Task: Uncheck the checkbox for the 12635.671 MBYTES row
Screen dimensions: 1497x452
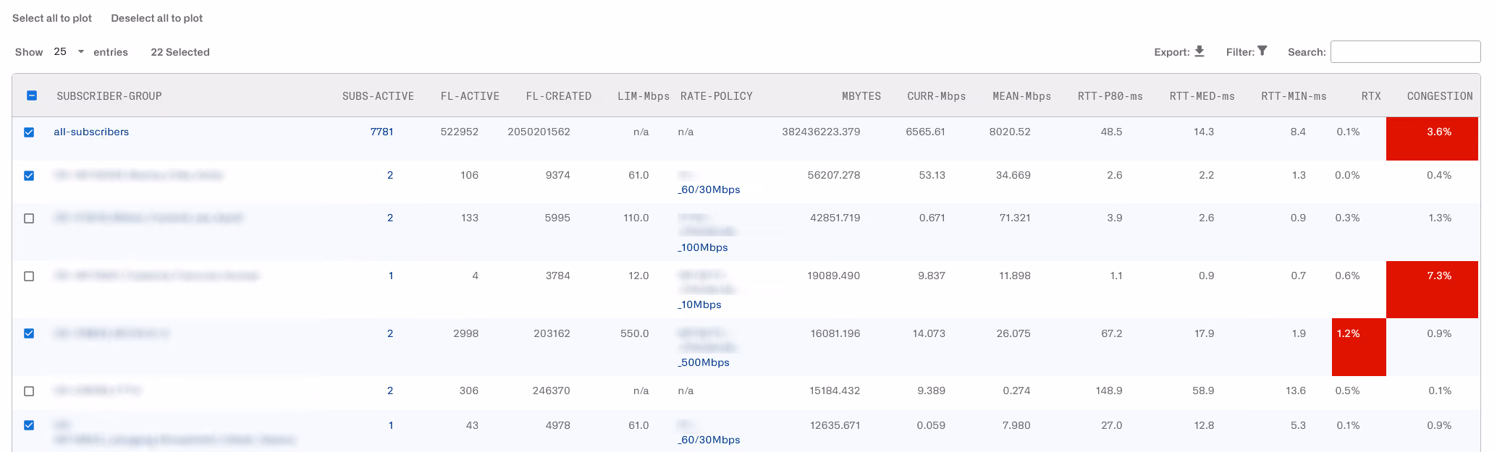Action: 29,425
